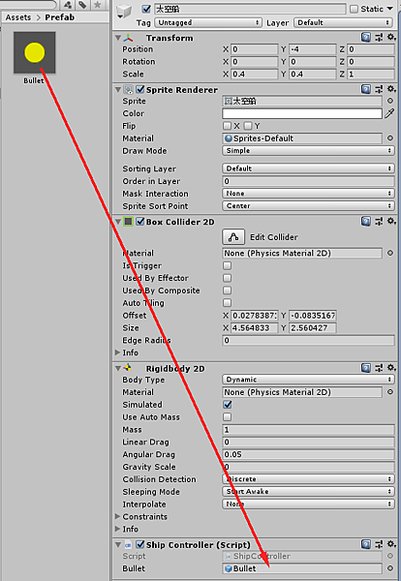Enable Auto Tiling checkbox

(x=228, y=303)
